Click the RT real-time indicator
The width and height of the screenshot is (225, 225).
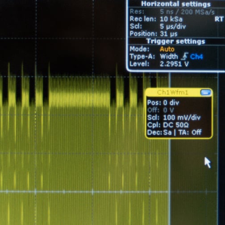pos(219,19)
